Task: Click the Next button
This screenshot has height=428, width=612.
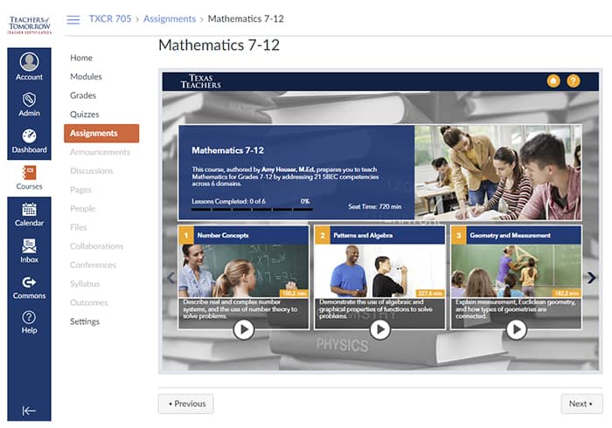Action: [x=581, y=404]
